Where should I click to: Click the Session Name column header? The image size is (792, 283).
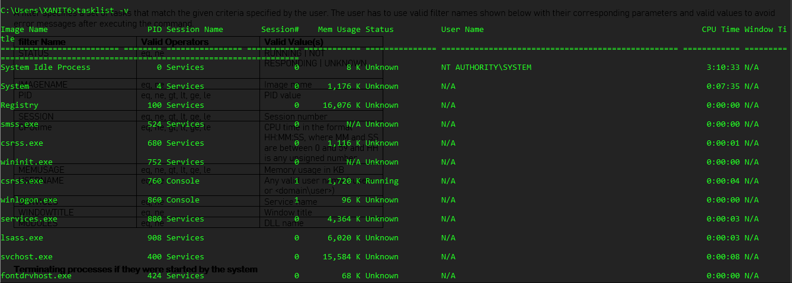194,30
